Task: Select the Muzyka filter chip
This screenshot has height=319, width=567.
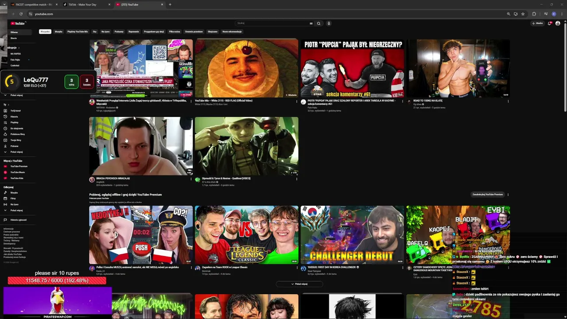Action: pyautogui.click(x=58, y=31)
